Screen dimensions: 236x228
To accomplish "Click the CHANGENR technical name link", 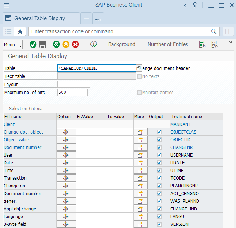I will (181, 147).
